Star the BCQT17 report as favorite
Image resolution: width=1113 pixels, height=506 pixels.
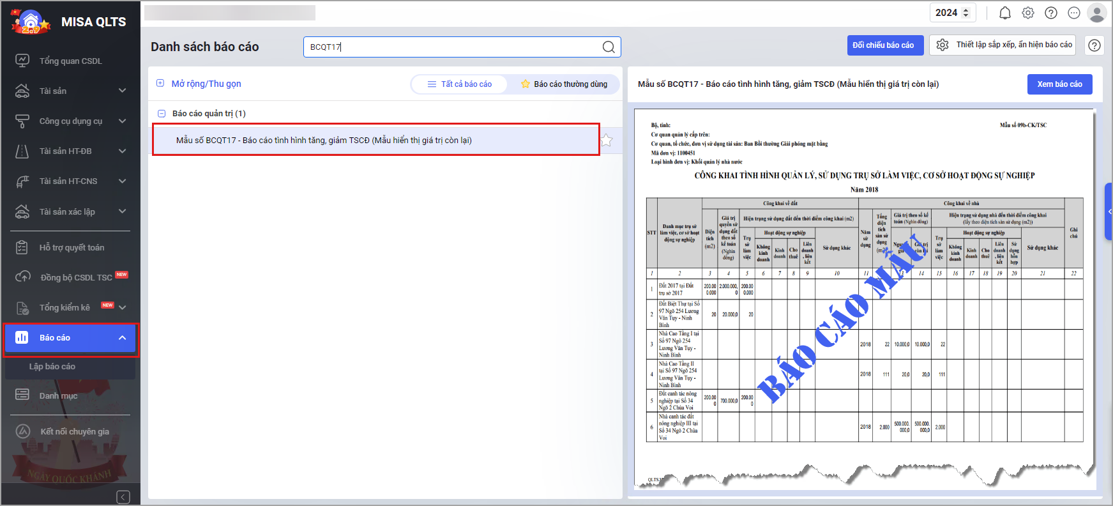pyautogui.click(x=607, y=141)
